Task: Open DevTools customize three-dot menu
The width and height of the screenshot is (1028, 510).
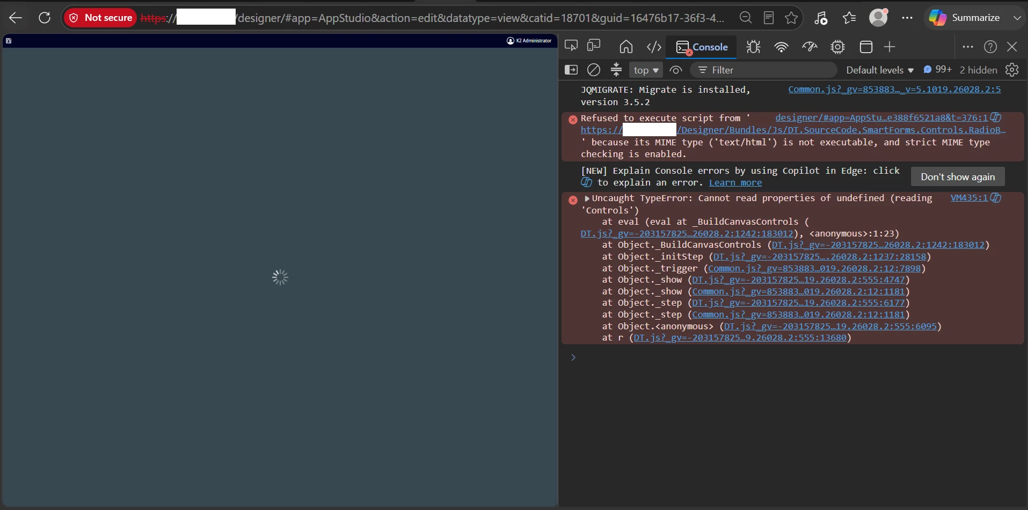Action: click(x=968, y=47)
